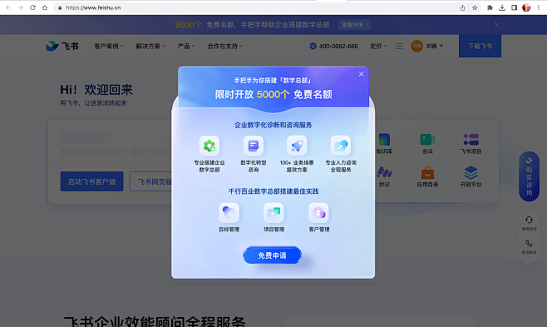Screen dimensions: 547x327
Task: Expand 定价 dropdown
Action: tap(378, 46)
